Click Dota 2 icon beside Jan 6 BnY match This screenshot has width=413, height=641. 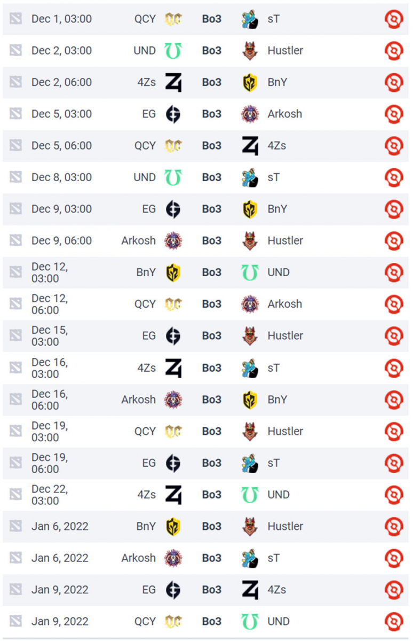coord(15,527)
